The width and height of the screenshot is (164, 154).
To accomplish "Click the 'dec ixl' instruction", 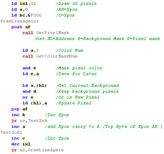I will (x=21, y=144).
